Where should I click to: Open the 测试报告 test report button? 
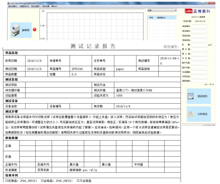(199, 96)
